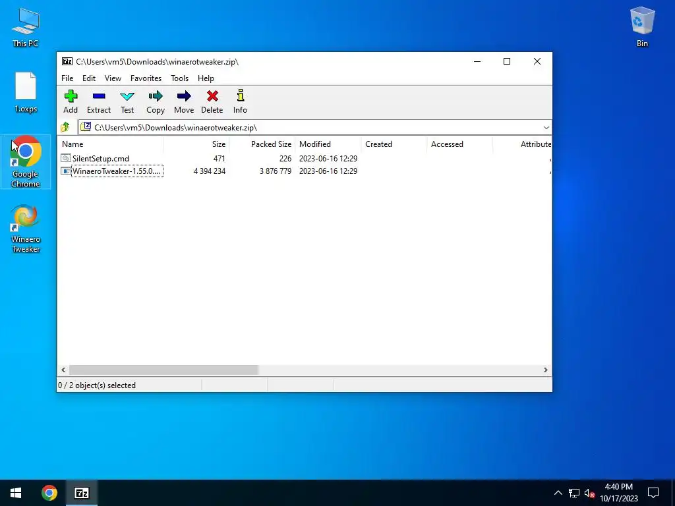This screenshot has height=506, width=675.
Task: Select the SilentSetup.cmd file name
Action: (101, 158)
